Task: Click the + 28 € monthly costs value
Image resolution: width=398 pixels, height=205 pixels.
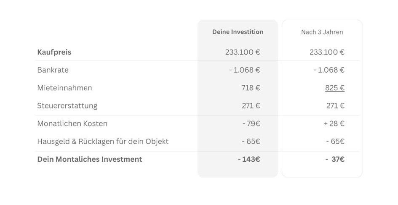Action: click(334, 124)
